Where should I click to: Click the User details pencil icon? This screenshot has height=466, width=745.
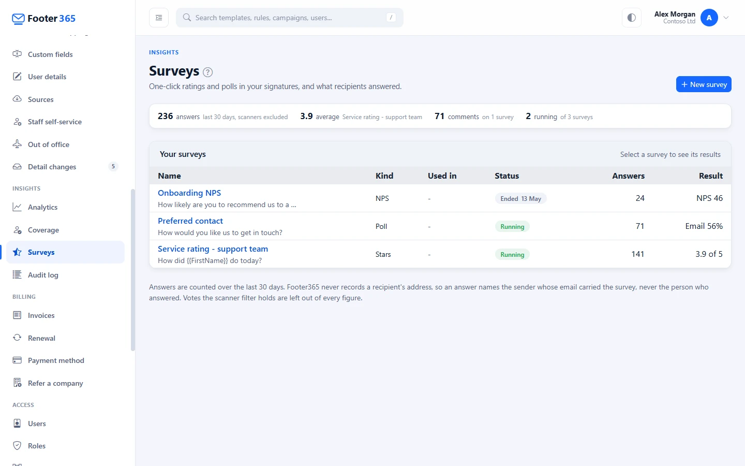[17, 77]
